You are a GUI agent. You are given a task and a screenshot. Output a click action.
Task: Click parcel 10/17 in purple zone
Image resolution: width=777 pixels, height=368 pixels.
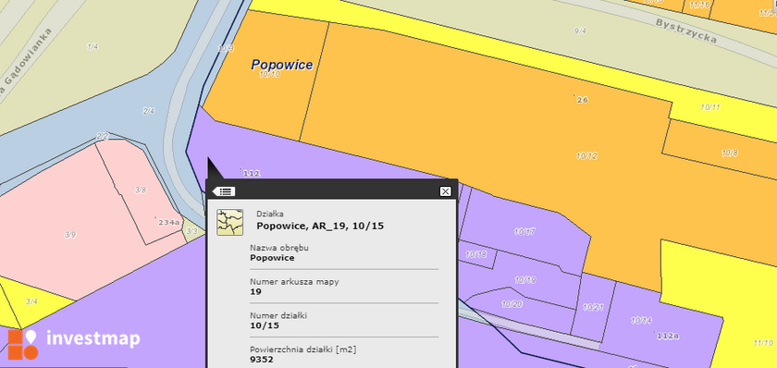point(524,231)
